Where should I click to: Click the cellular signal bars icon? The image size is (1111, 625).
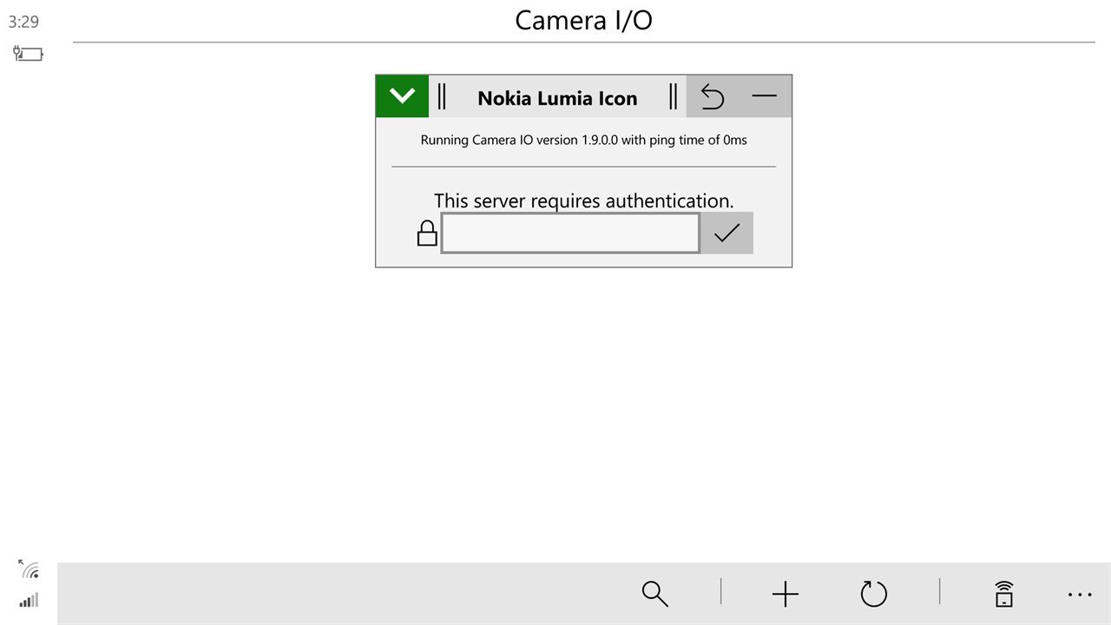(x=29, y=600)
